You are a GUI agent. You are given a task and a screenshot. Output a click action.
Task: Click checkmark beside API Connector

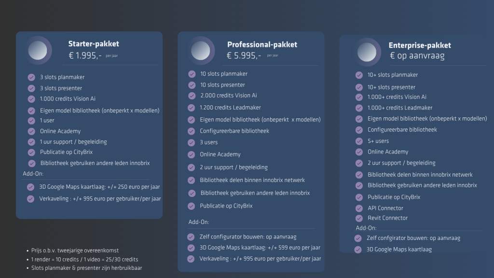(359, 208)
